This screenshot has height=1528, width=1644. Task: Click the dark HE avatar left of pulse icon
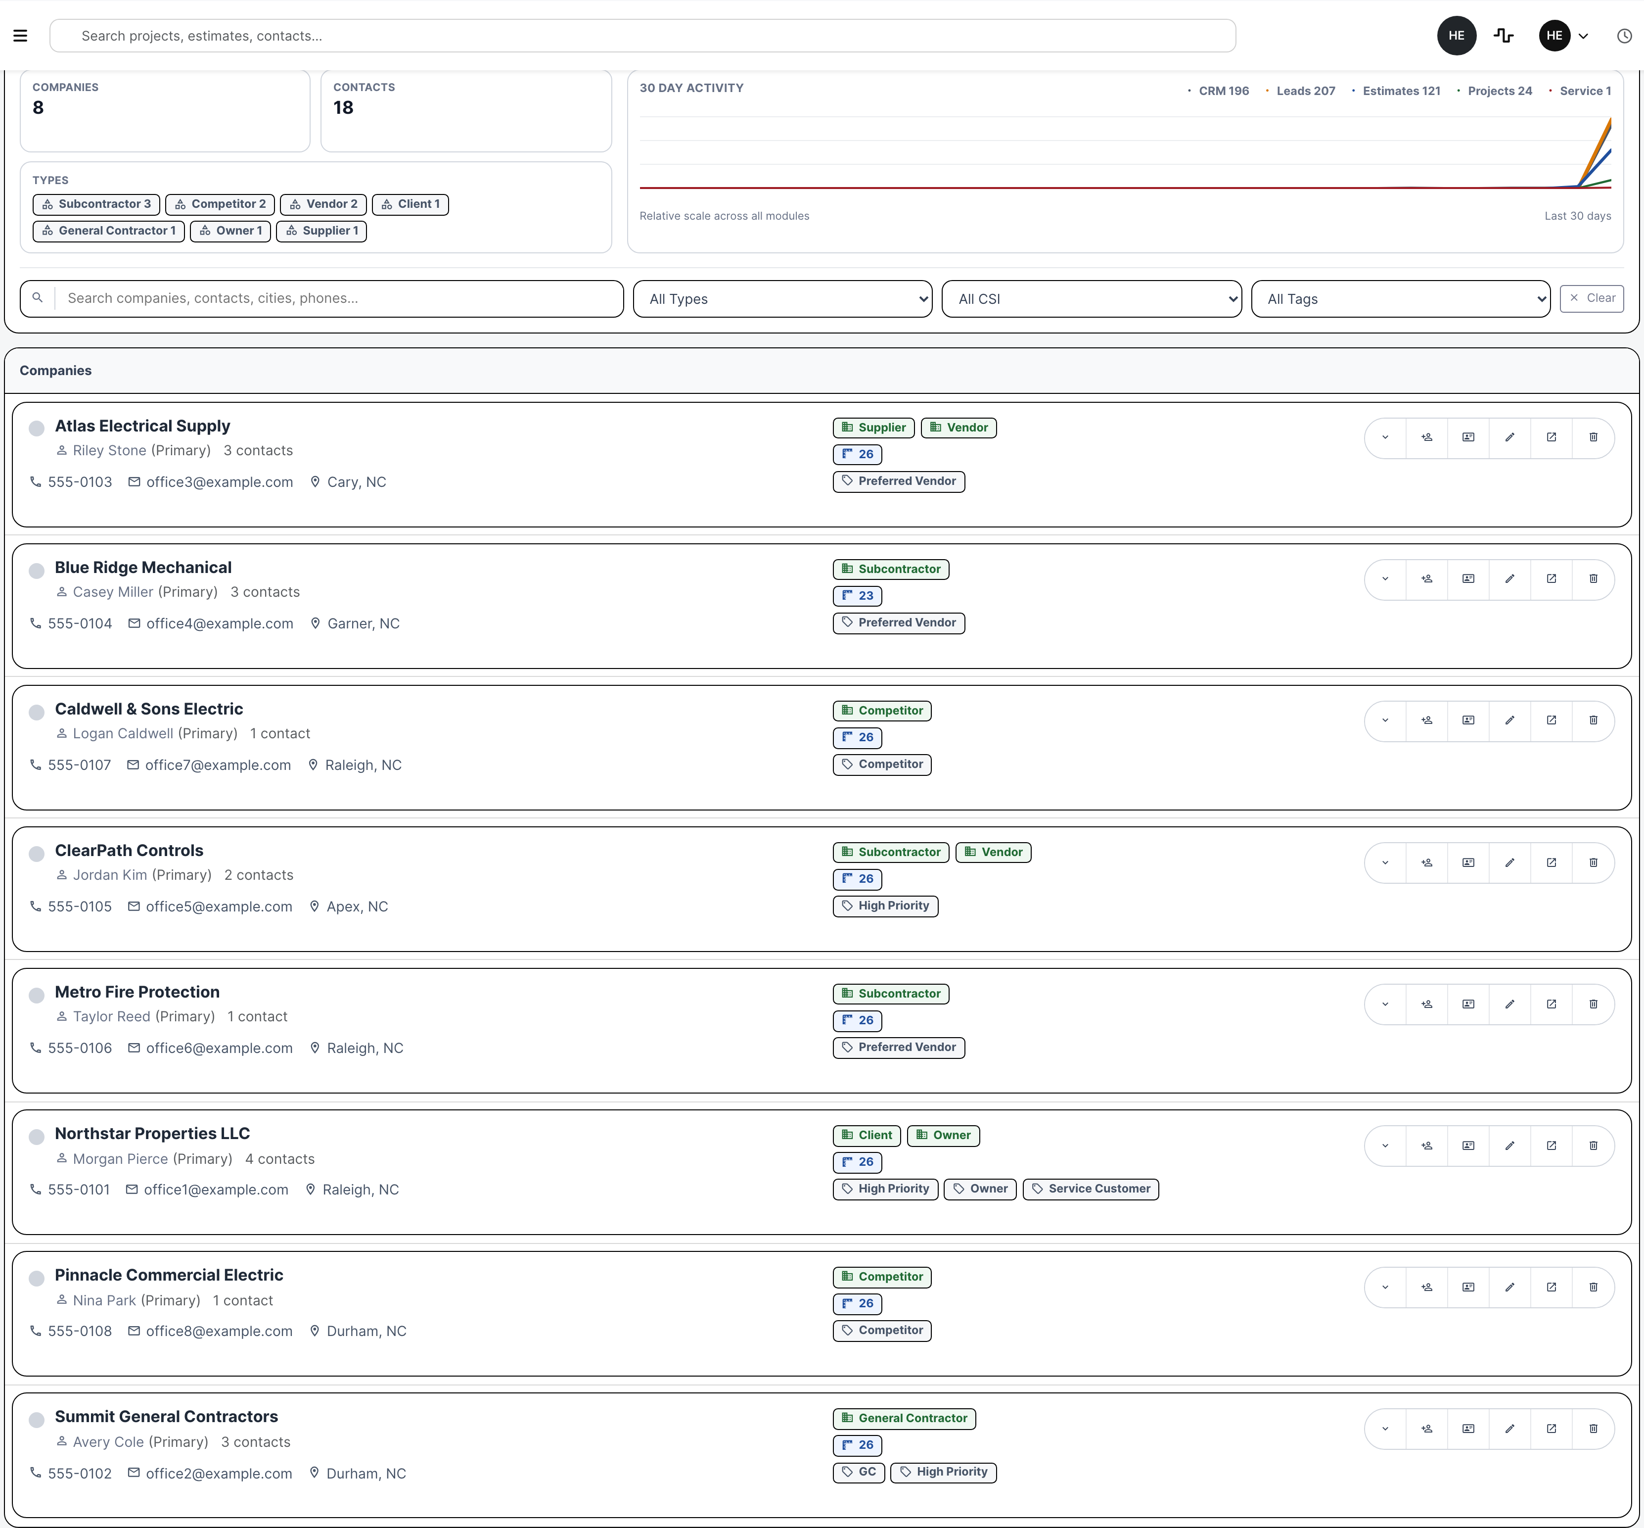click(1457, 36)
